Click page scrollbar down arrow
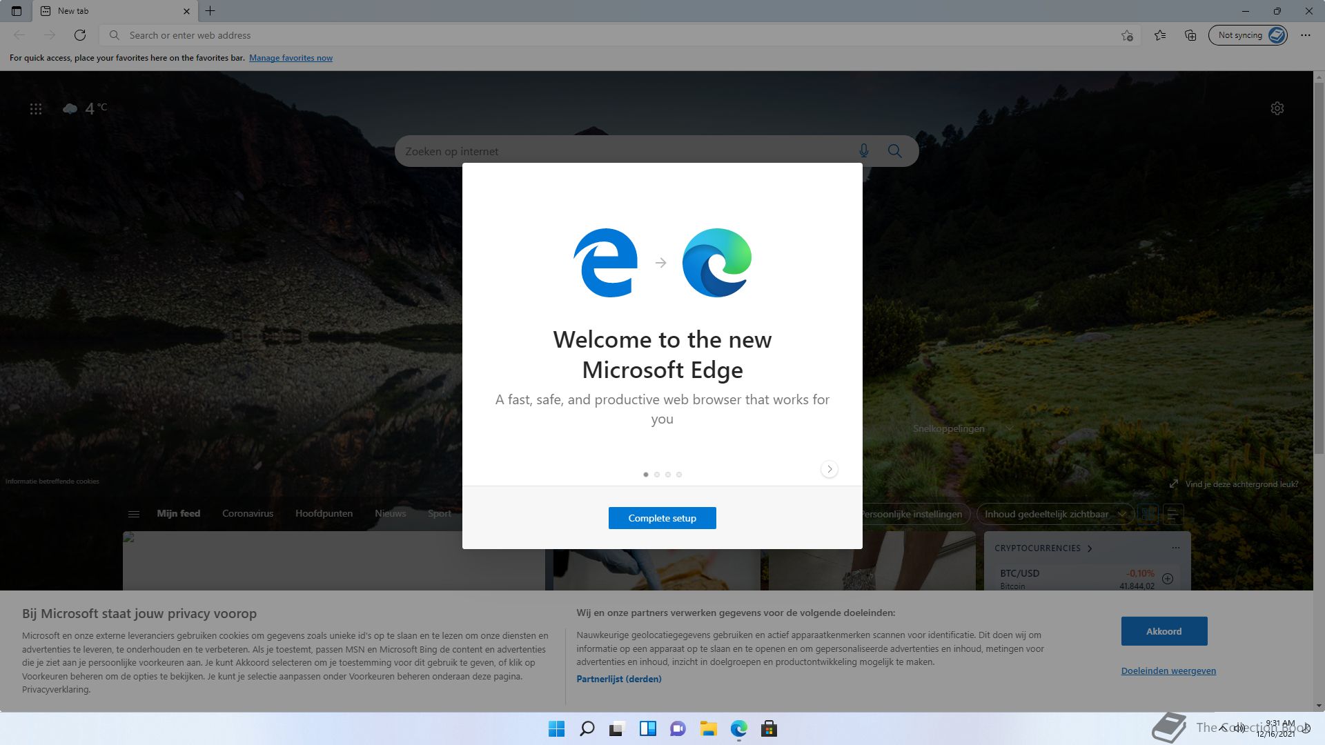This screenshot has width=1325, height=745. pos(1319,706)
